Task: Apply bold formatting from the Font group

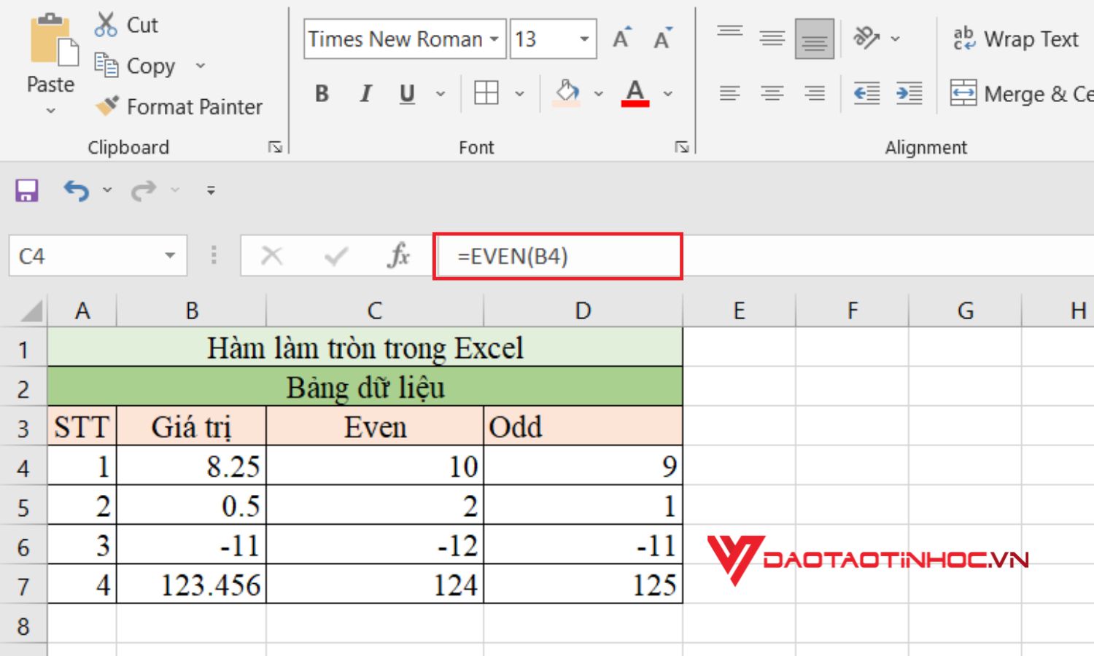Action: [x=321, y=93]
